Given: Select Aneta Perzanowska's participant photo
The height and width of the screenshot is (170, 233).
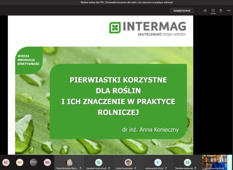Looking at the screenshot, I should [128, 162].
